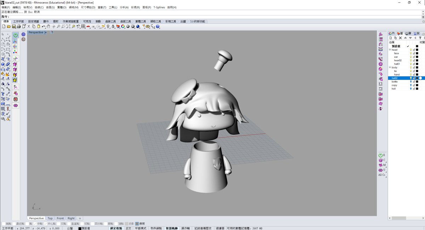The height and width of the screenshot is (230, 425).
Task: Select the copy layer row
Action: [406, 85]
